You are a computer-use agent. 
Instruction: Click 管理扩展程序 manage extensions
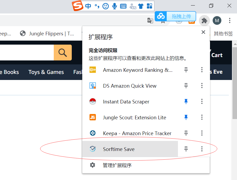pyautogui.click(x=117, y=165)
